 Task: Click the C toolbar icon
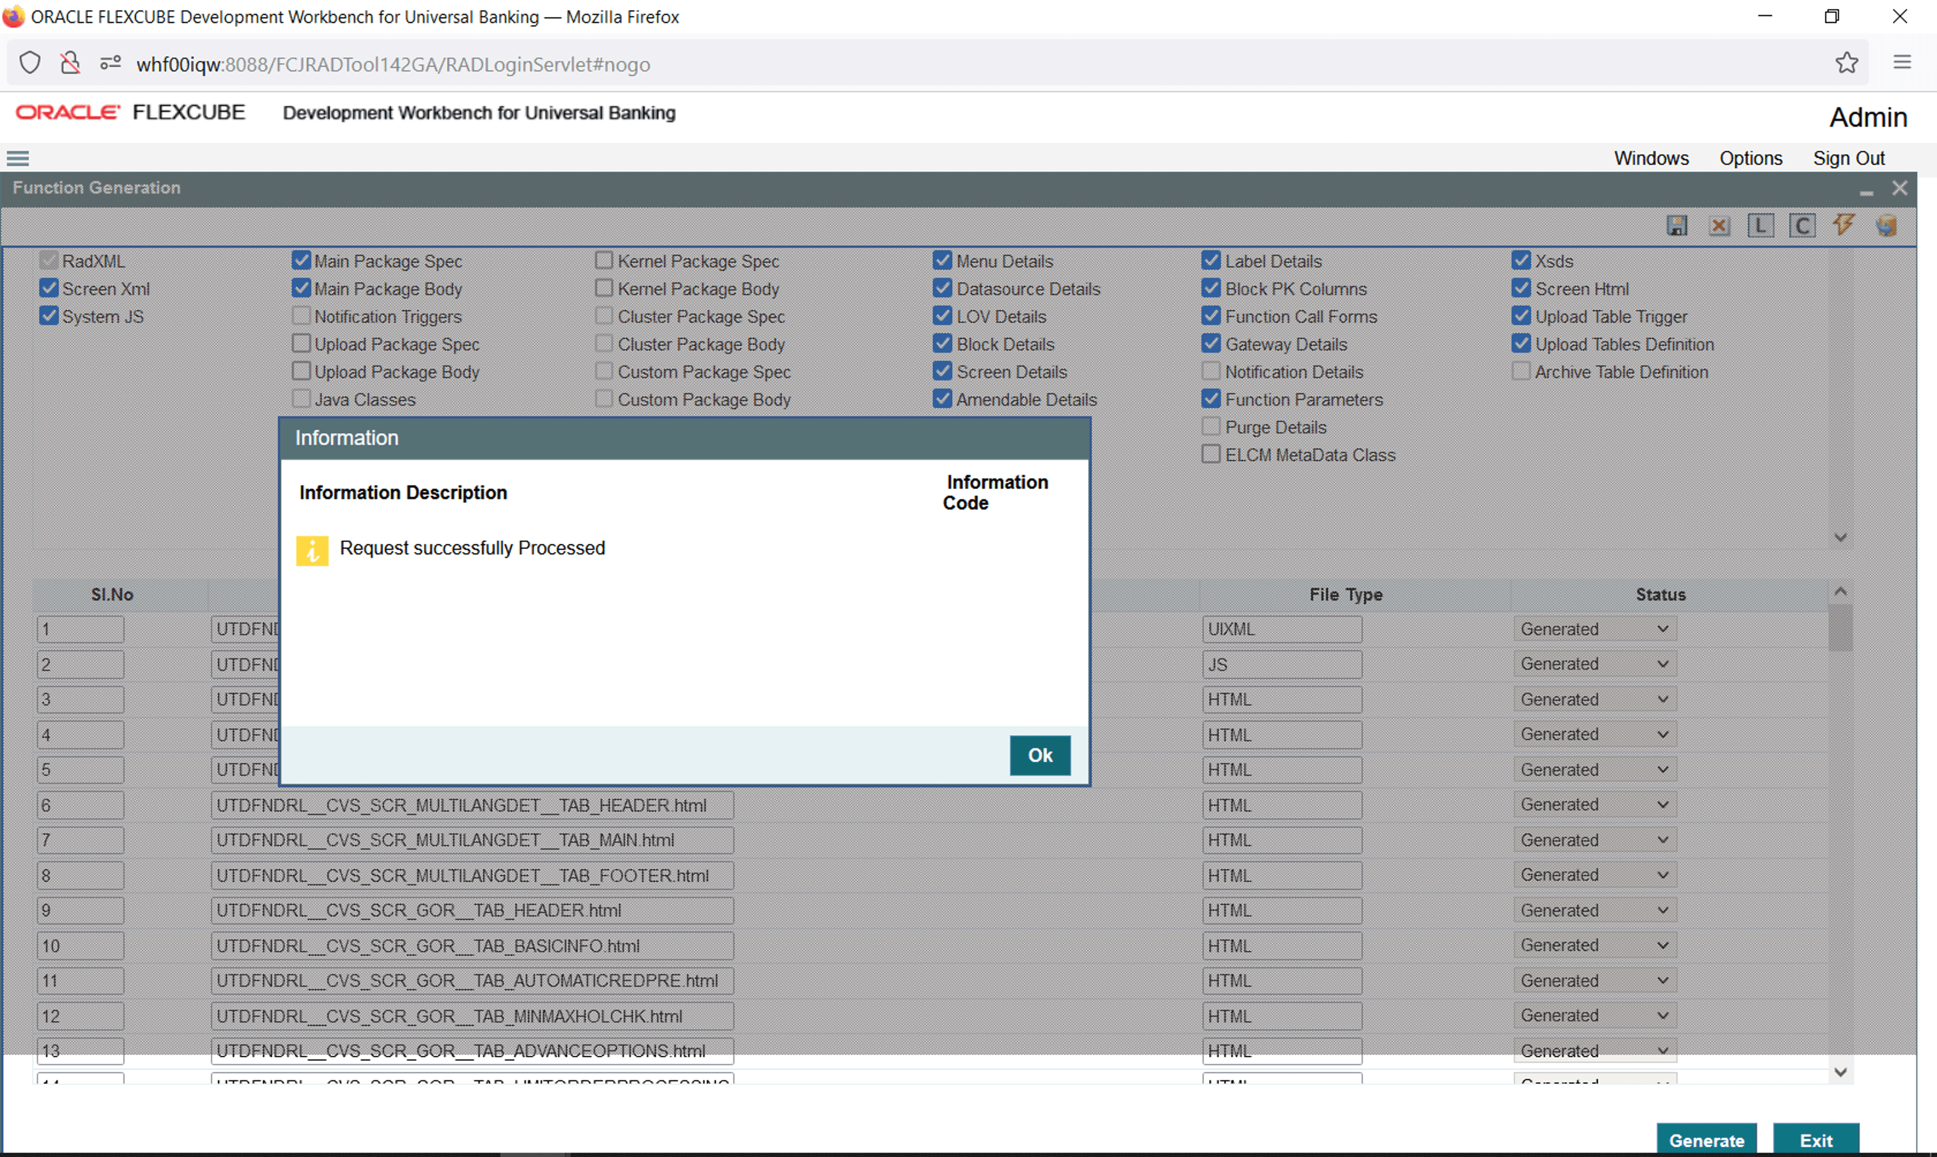tap(1802, 226)
